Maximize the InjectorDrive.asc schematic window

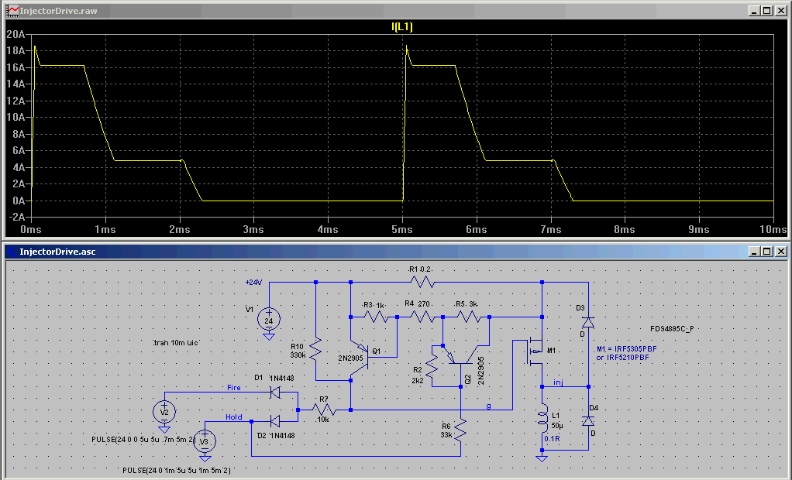[x=767, y=252]
